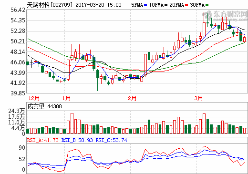The image size is (248, 174).
Task: Click the green 30PMA color marker
Action: pos(207,5)
